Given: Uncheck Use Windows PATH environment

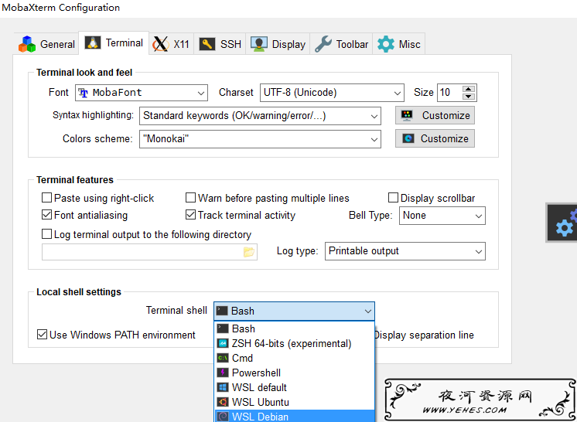Looking at the screenshot, I should (x=42, y=335).
